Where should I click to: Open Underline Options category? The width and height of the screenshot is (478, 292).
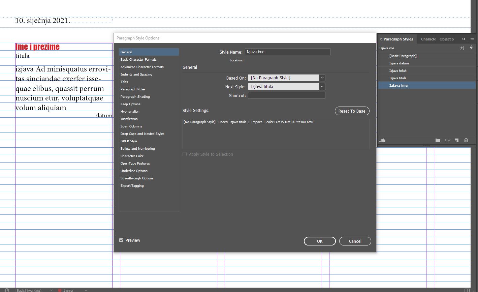(x=149, y=171)
